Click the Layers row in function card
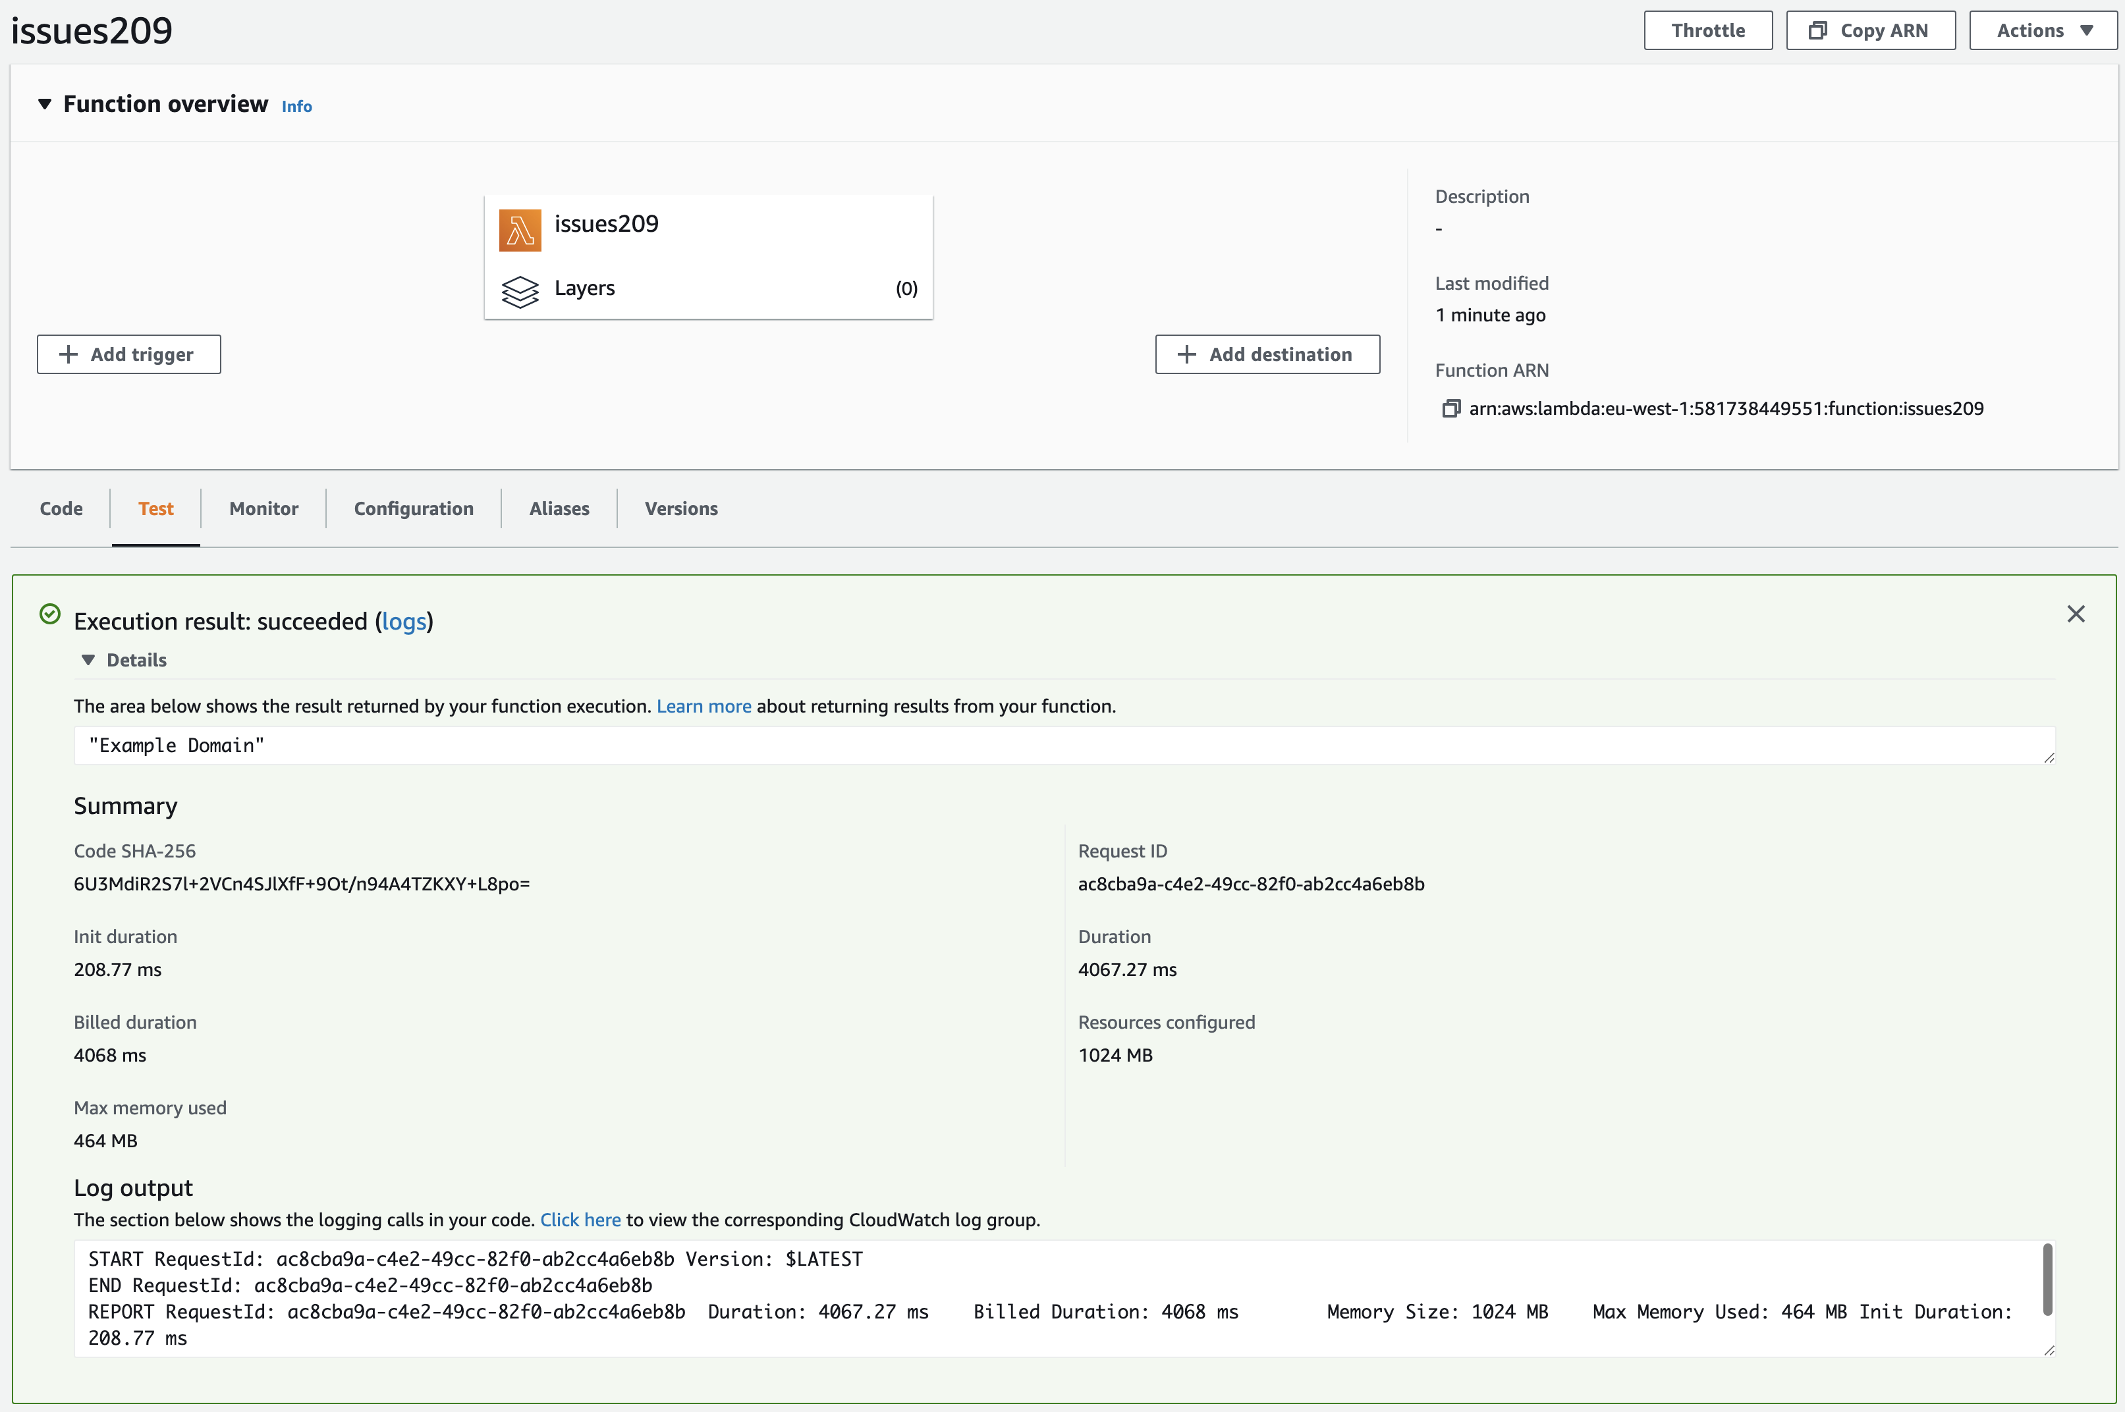 click(709, 289)
